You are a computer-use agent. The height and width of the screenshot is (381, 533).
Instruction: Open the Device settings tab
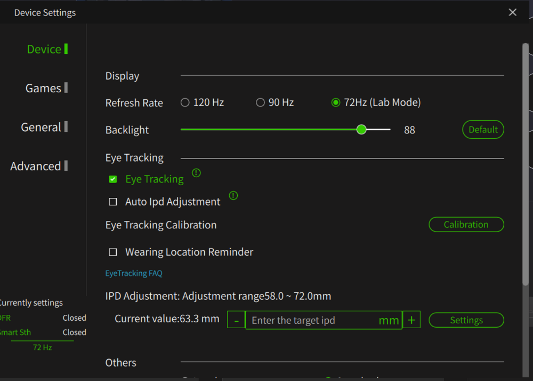click(44, 49)
